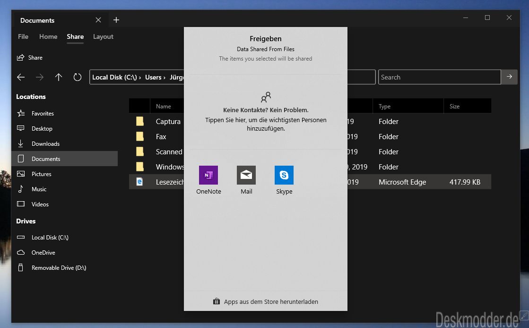This screenshot has height=328, width=529.
Task: Click Microsoft Edge type cell
Action: [x=402, y=182]
